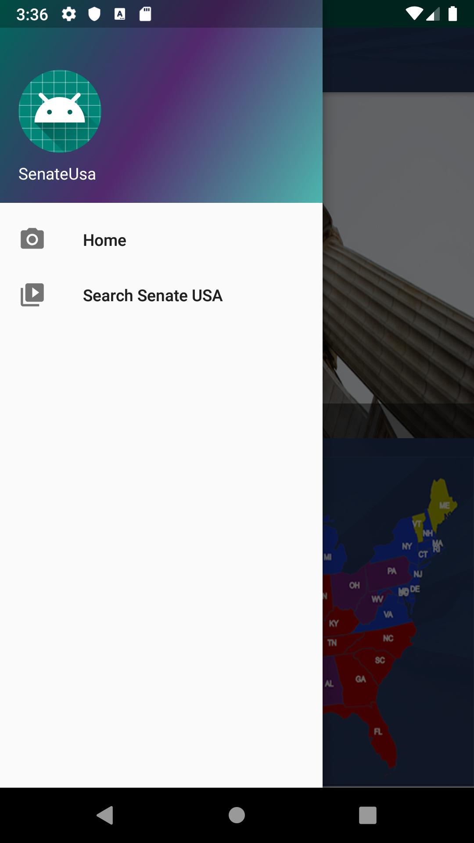Tap the Android robot avatar in drawer header
The image size is (474, 843).
60,112
